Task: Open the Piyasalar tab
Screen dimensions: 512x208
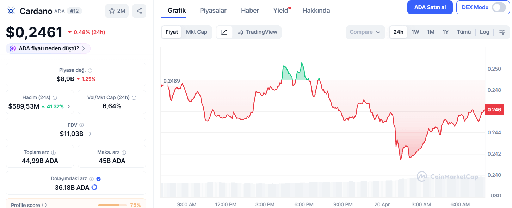Action: pyautogui.click(x=213, y=11)
